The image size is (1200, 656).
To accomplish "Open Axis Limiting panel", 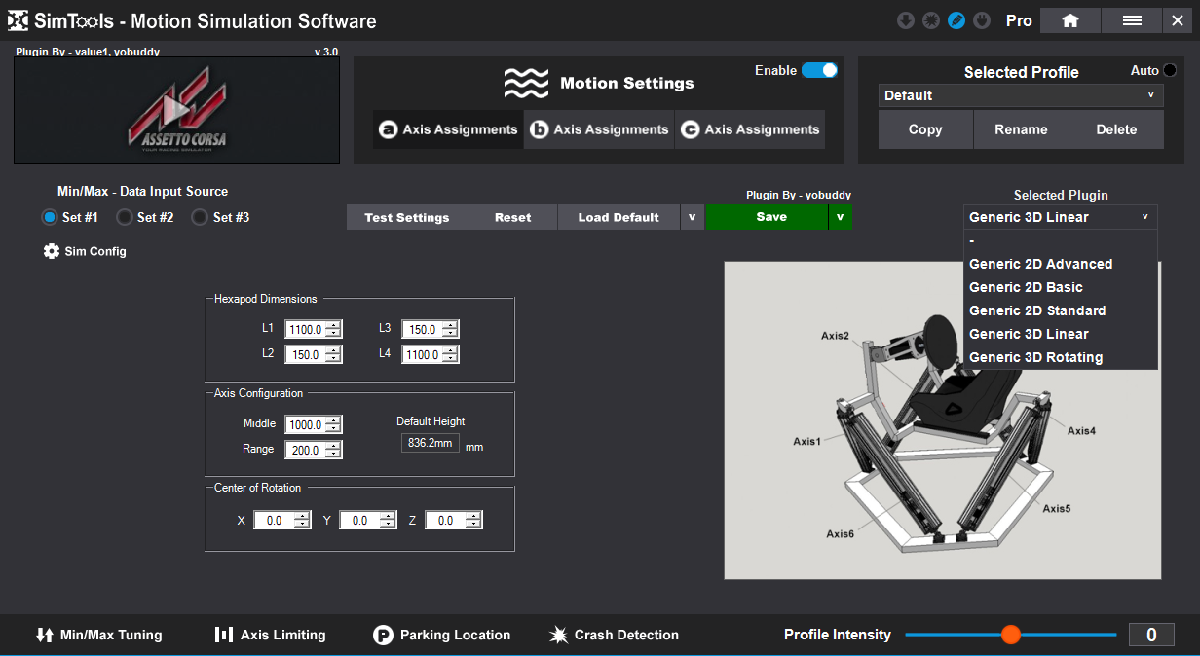I will coord(271,635).
